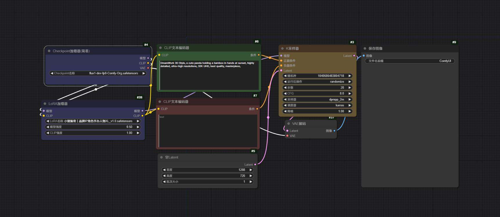Decrease 高度 with the left arrow
Screen dimensions: 500x217
pyautogui.click(x=164, y=176)
